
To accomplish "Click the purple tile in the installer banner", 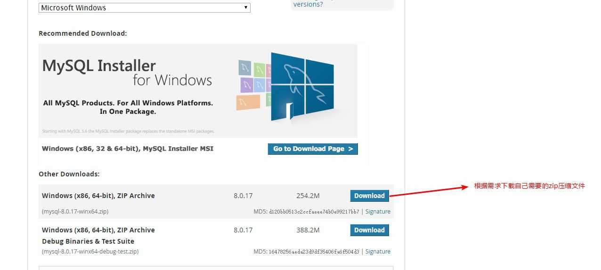I will [247, 85].
